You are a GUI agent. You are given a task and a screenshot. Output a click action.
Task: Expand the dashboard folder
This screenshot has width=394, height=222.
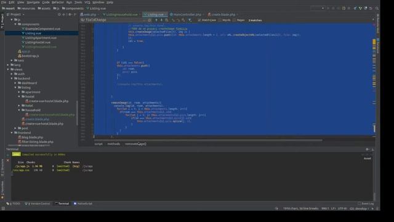[x=15, y=83]
